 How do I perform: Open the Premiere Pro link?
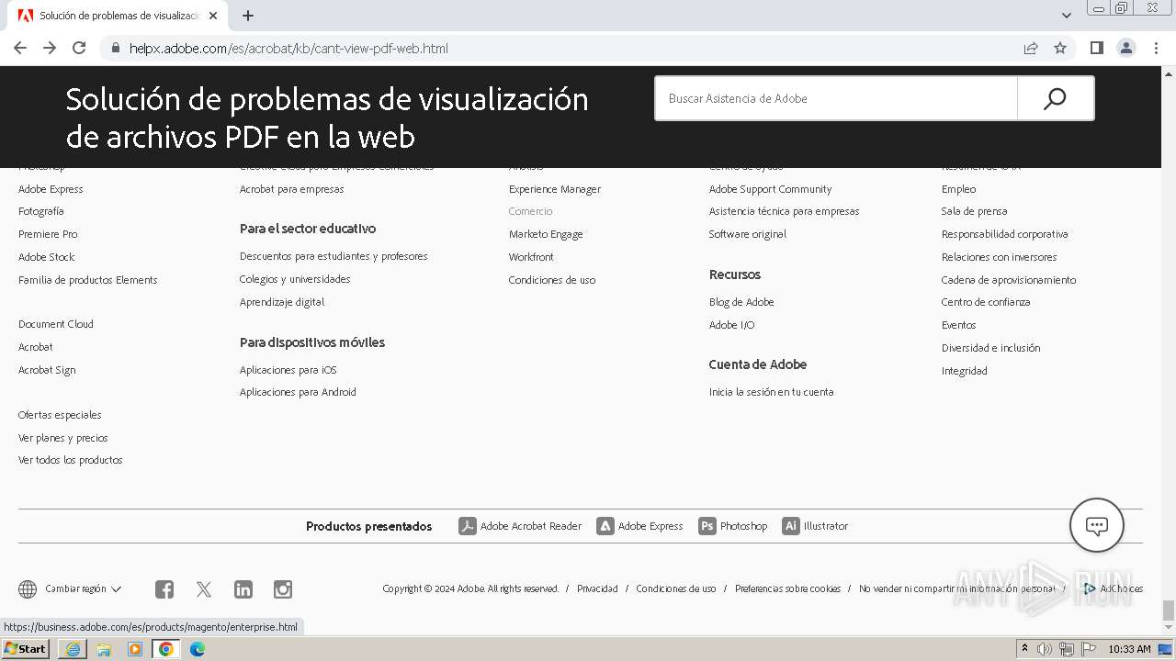tap(48, 234)
